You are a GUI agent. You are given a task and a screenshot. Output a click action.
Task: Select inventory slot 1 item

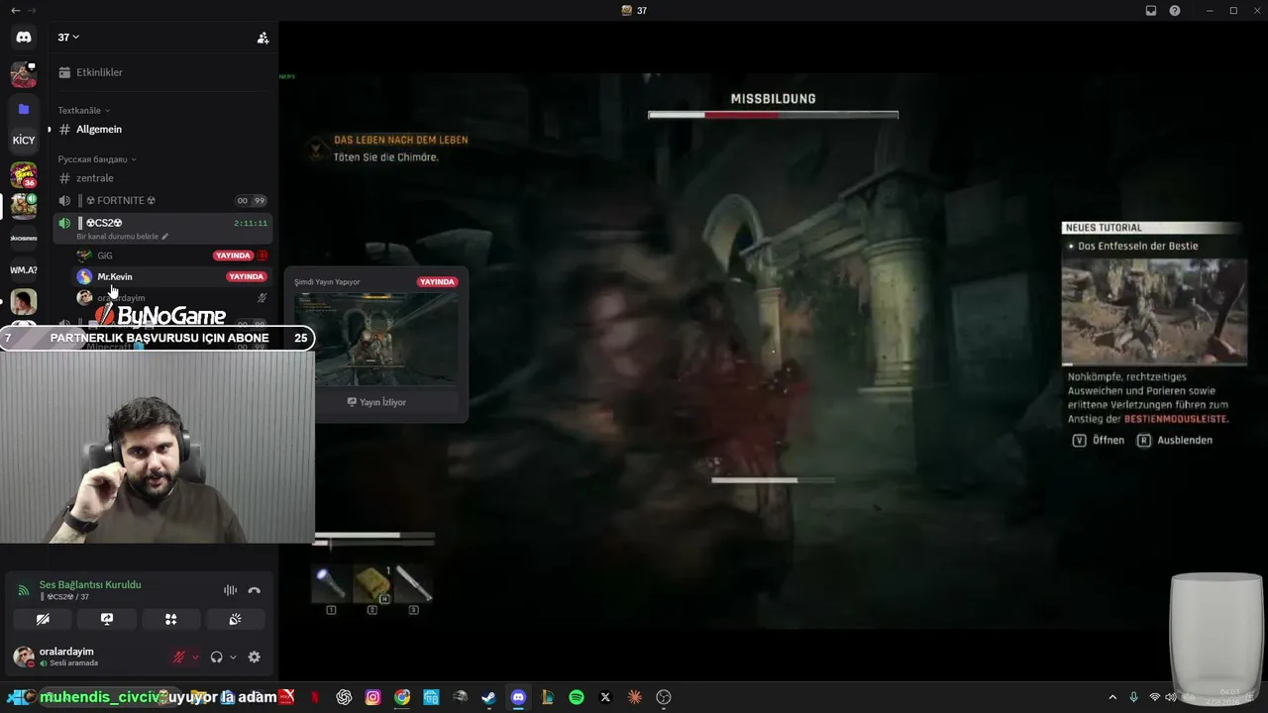pyautogui.click(x=331, y=585)
